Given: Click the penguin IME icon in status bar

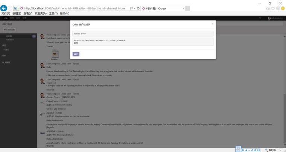Looking at the screenshot, I should (x=238, y=149).
